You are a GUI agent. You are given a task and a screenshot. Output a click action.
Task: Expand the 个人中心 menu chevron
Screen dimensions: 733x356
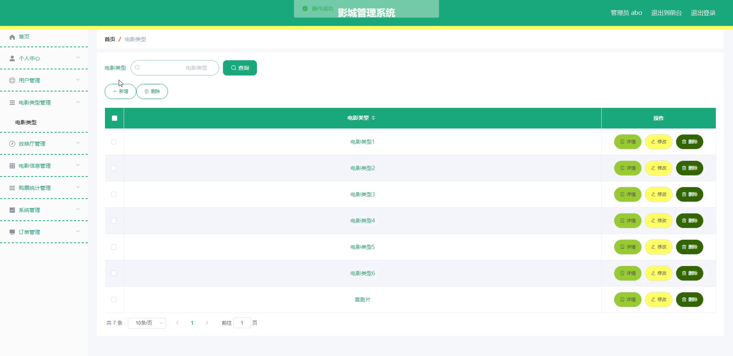pyautogui.click(x=78, y=58)
